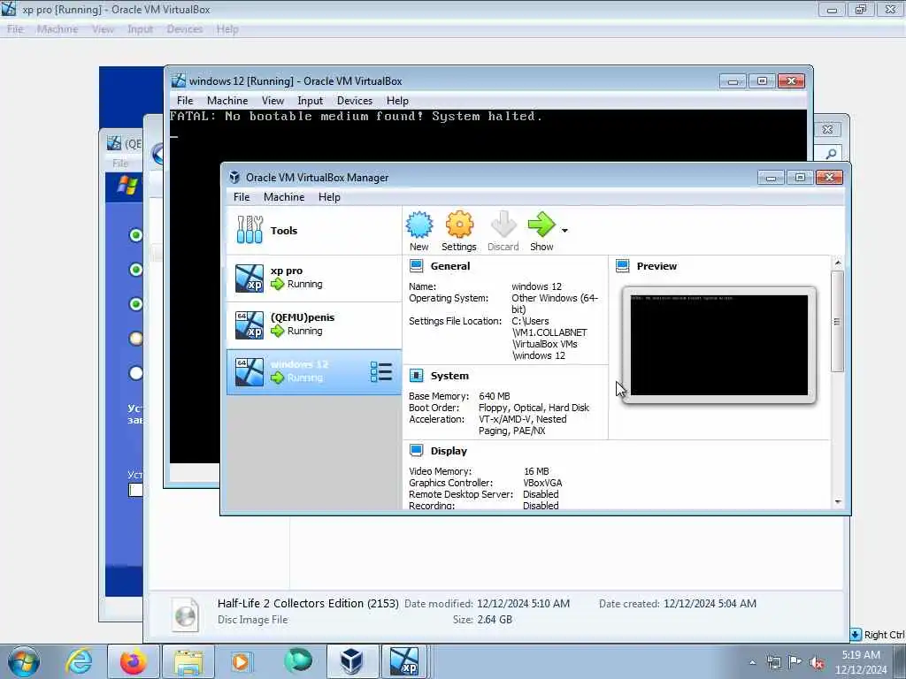Open the Show button dropdown arrow

pyautogui.click(x=564, y=231)
